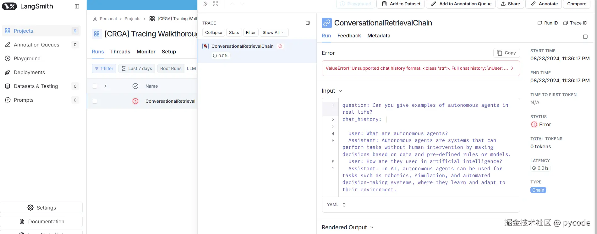This screenshot has width=597, height=234.
Task: Open Datasets & Testing in the sidebar
Action: [x=41, y=86]
